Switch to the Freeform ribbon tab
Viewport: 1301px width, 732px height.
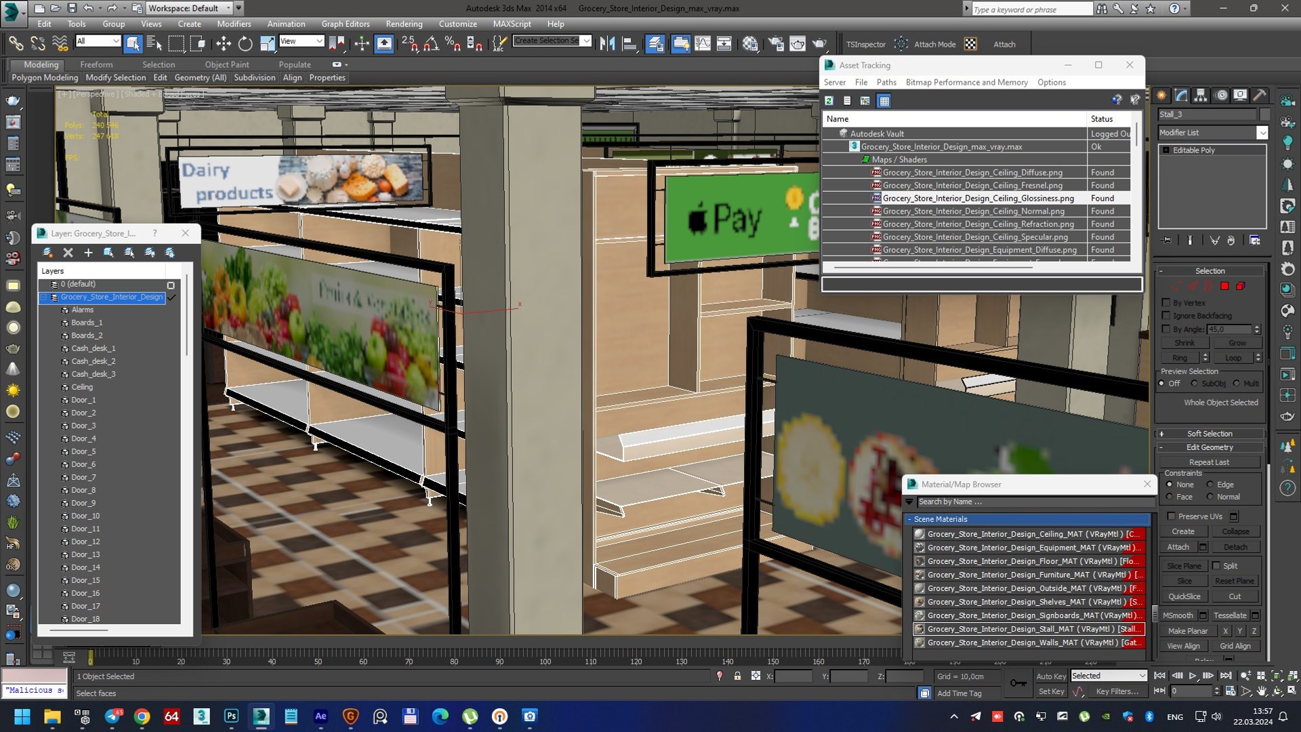(x=96, y=64)
